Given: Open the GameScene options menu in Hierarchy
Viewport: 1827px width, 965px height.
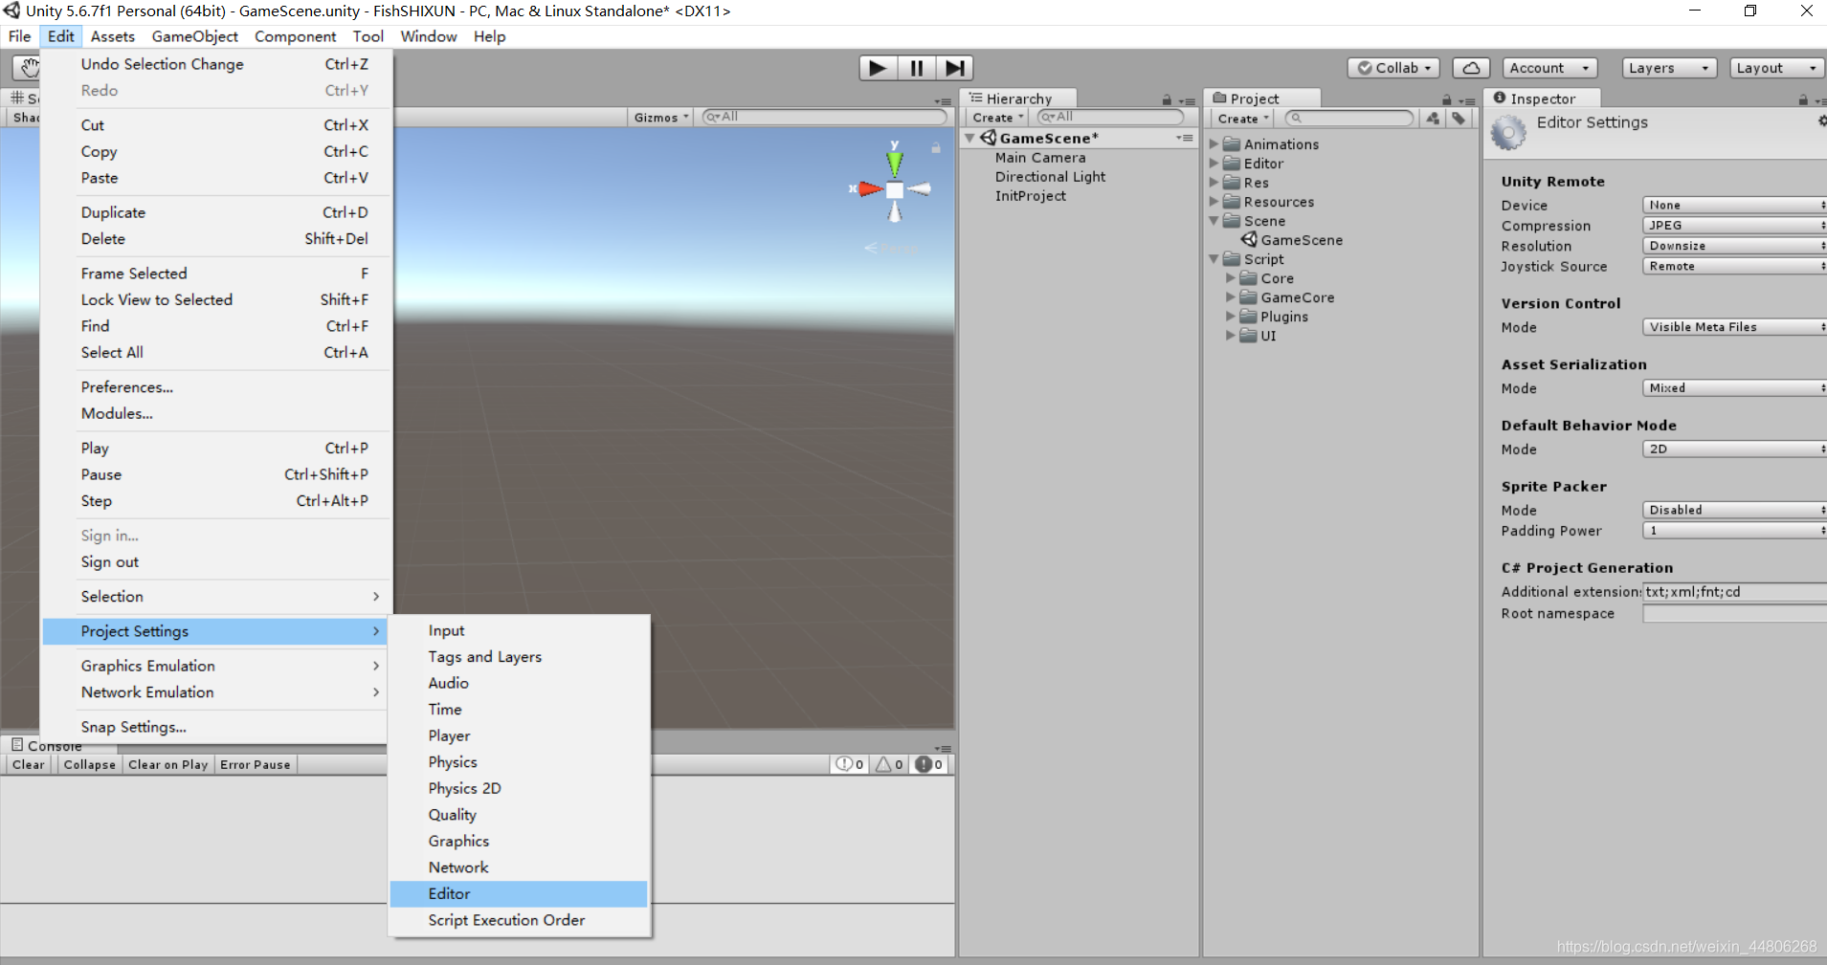Looking at the screenshot, I should click(1185, 138).
